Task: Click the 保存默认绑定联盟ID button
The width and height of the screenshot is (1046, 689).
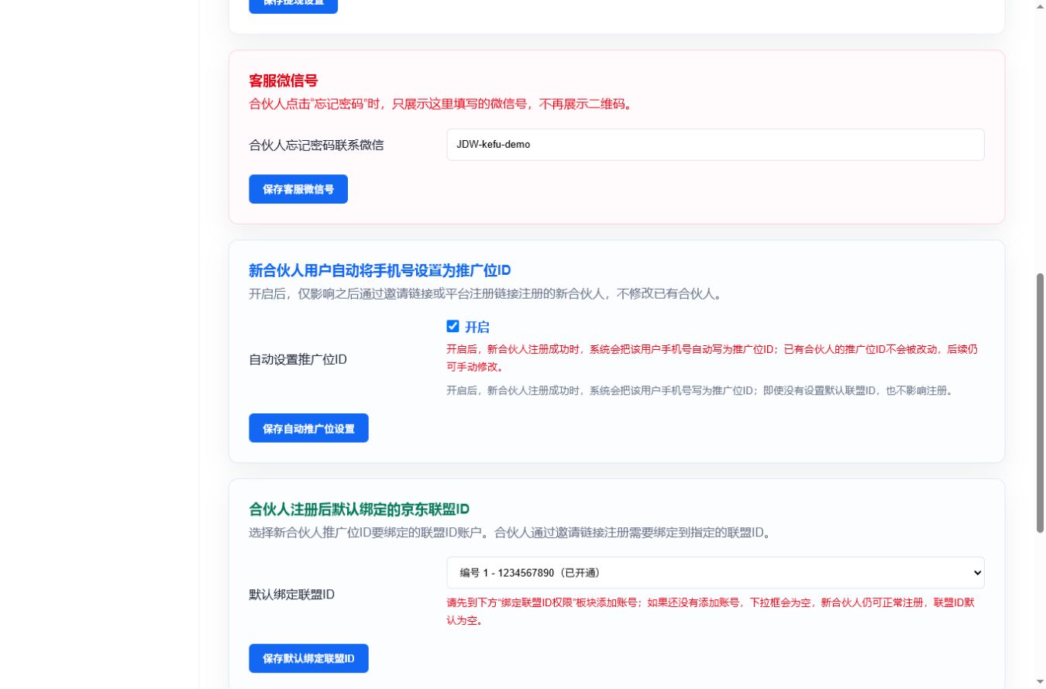Action: tap(308, 659)
